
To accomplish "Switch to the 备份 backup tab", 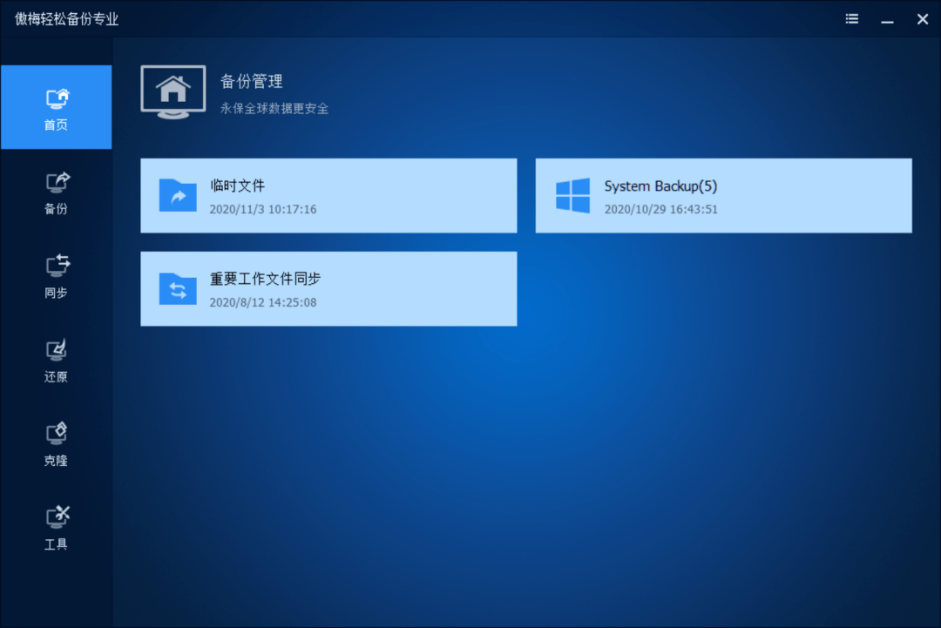I will (x=57, y=192).
